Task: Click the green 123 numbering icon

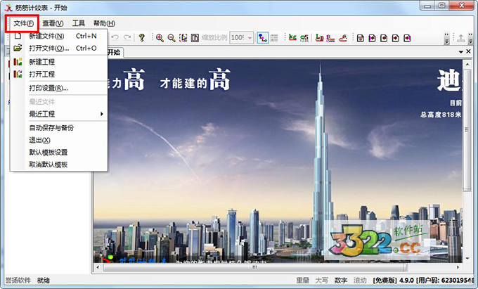Action: (x=304, y=38)
